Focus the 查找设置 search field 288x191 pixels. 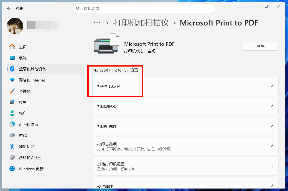click(x=144, y=9)
